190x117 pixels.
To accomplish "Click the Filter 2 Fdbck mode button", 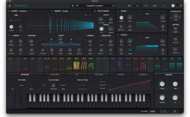I will coord(130,50).
